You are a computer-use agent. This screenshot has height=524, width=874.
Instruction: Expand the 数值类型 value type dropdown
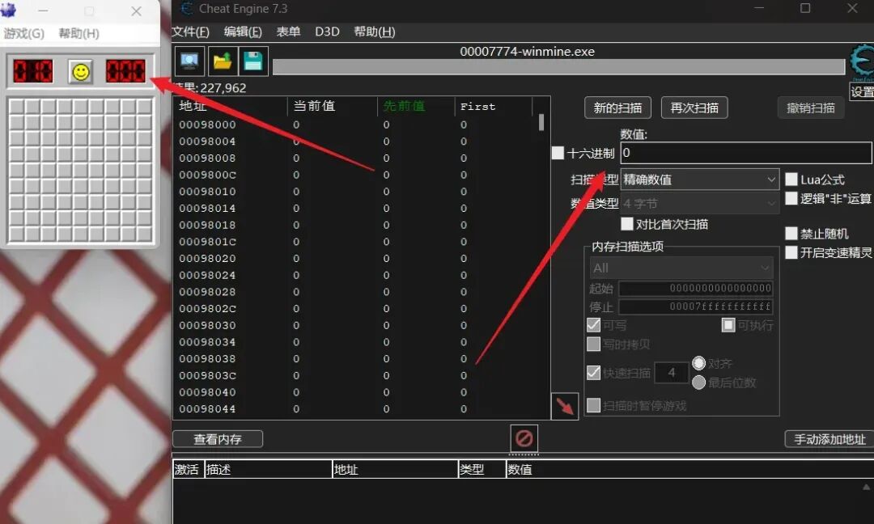pyautogui.click(x=699, y=201)
